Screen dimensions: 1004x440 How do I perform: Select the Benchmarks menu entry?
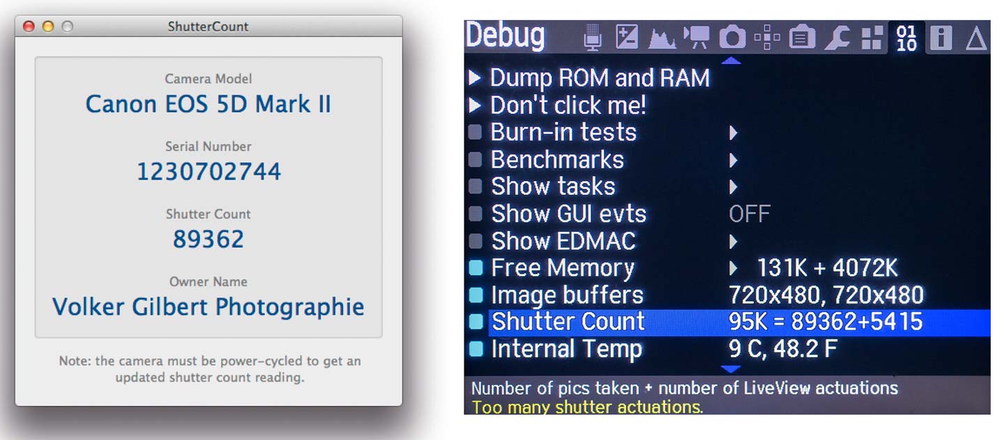click(x=557, y=159)
